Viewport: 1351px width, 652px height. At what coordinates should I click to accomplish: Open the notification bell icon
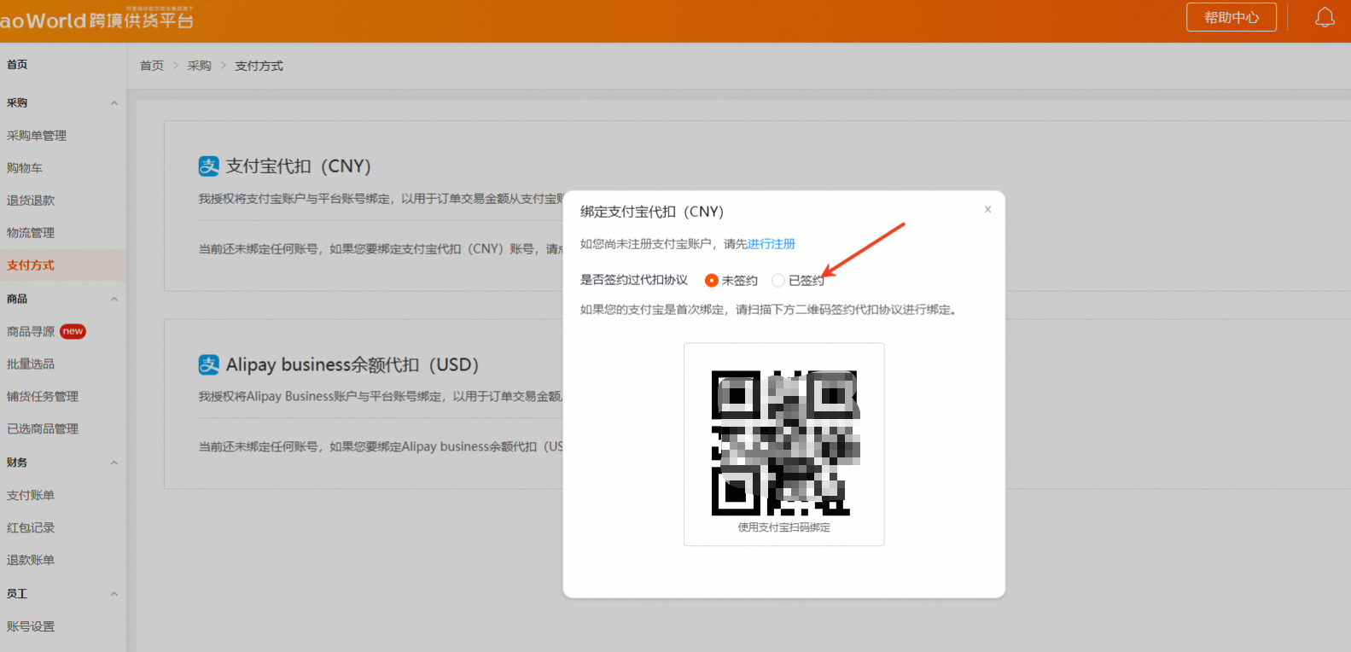(x=1325, y=17)
